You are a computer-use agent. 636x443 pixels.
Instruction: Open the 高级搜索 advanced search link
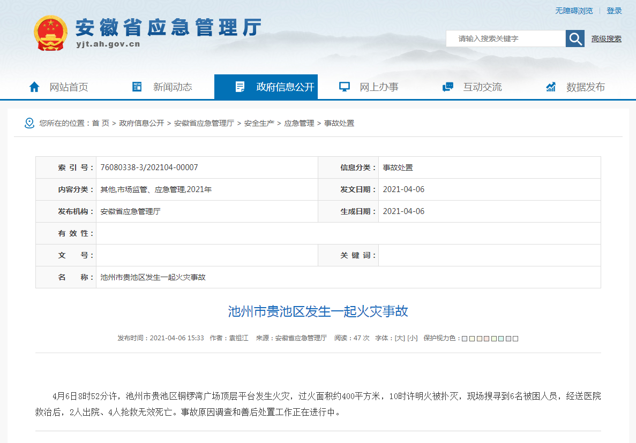point(606,39)
